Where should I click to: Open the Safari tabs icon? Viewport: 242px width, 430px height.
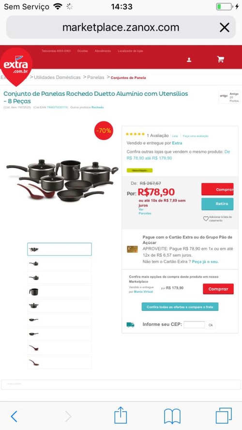click(224, 415)
